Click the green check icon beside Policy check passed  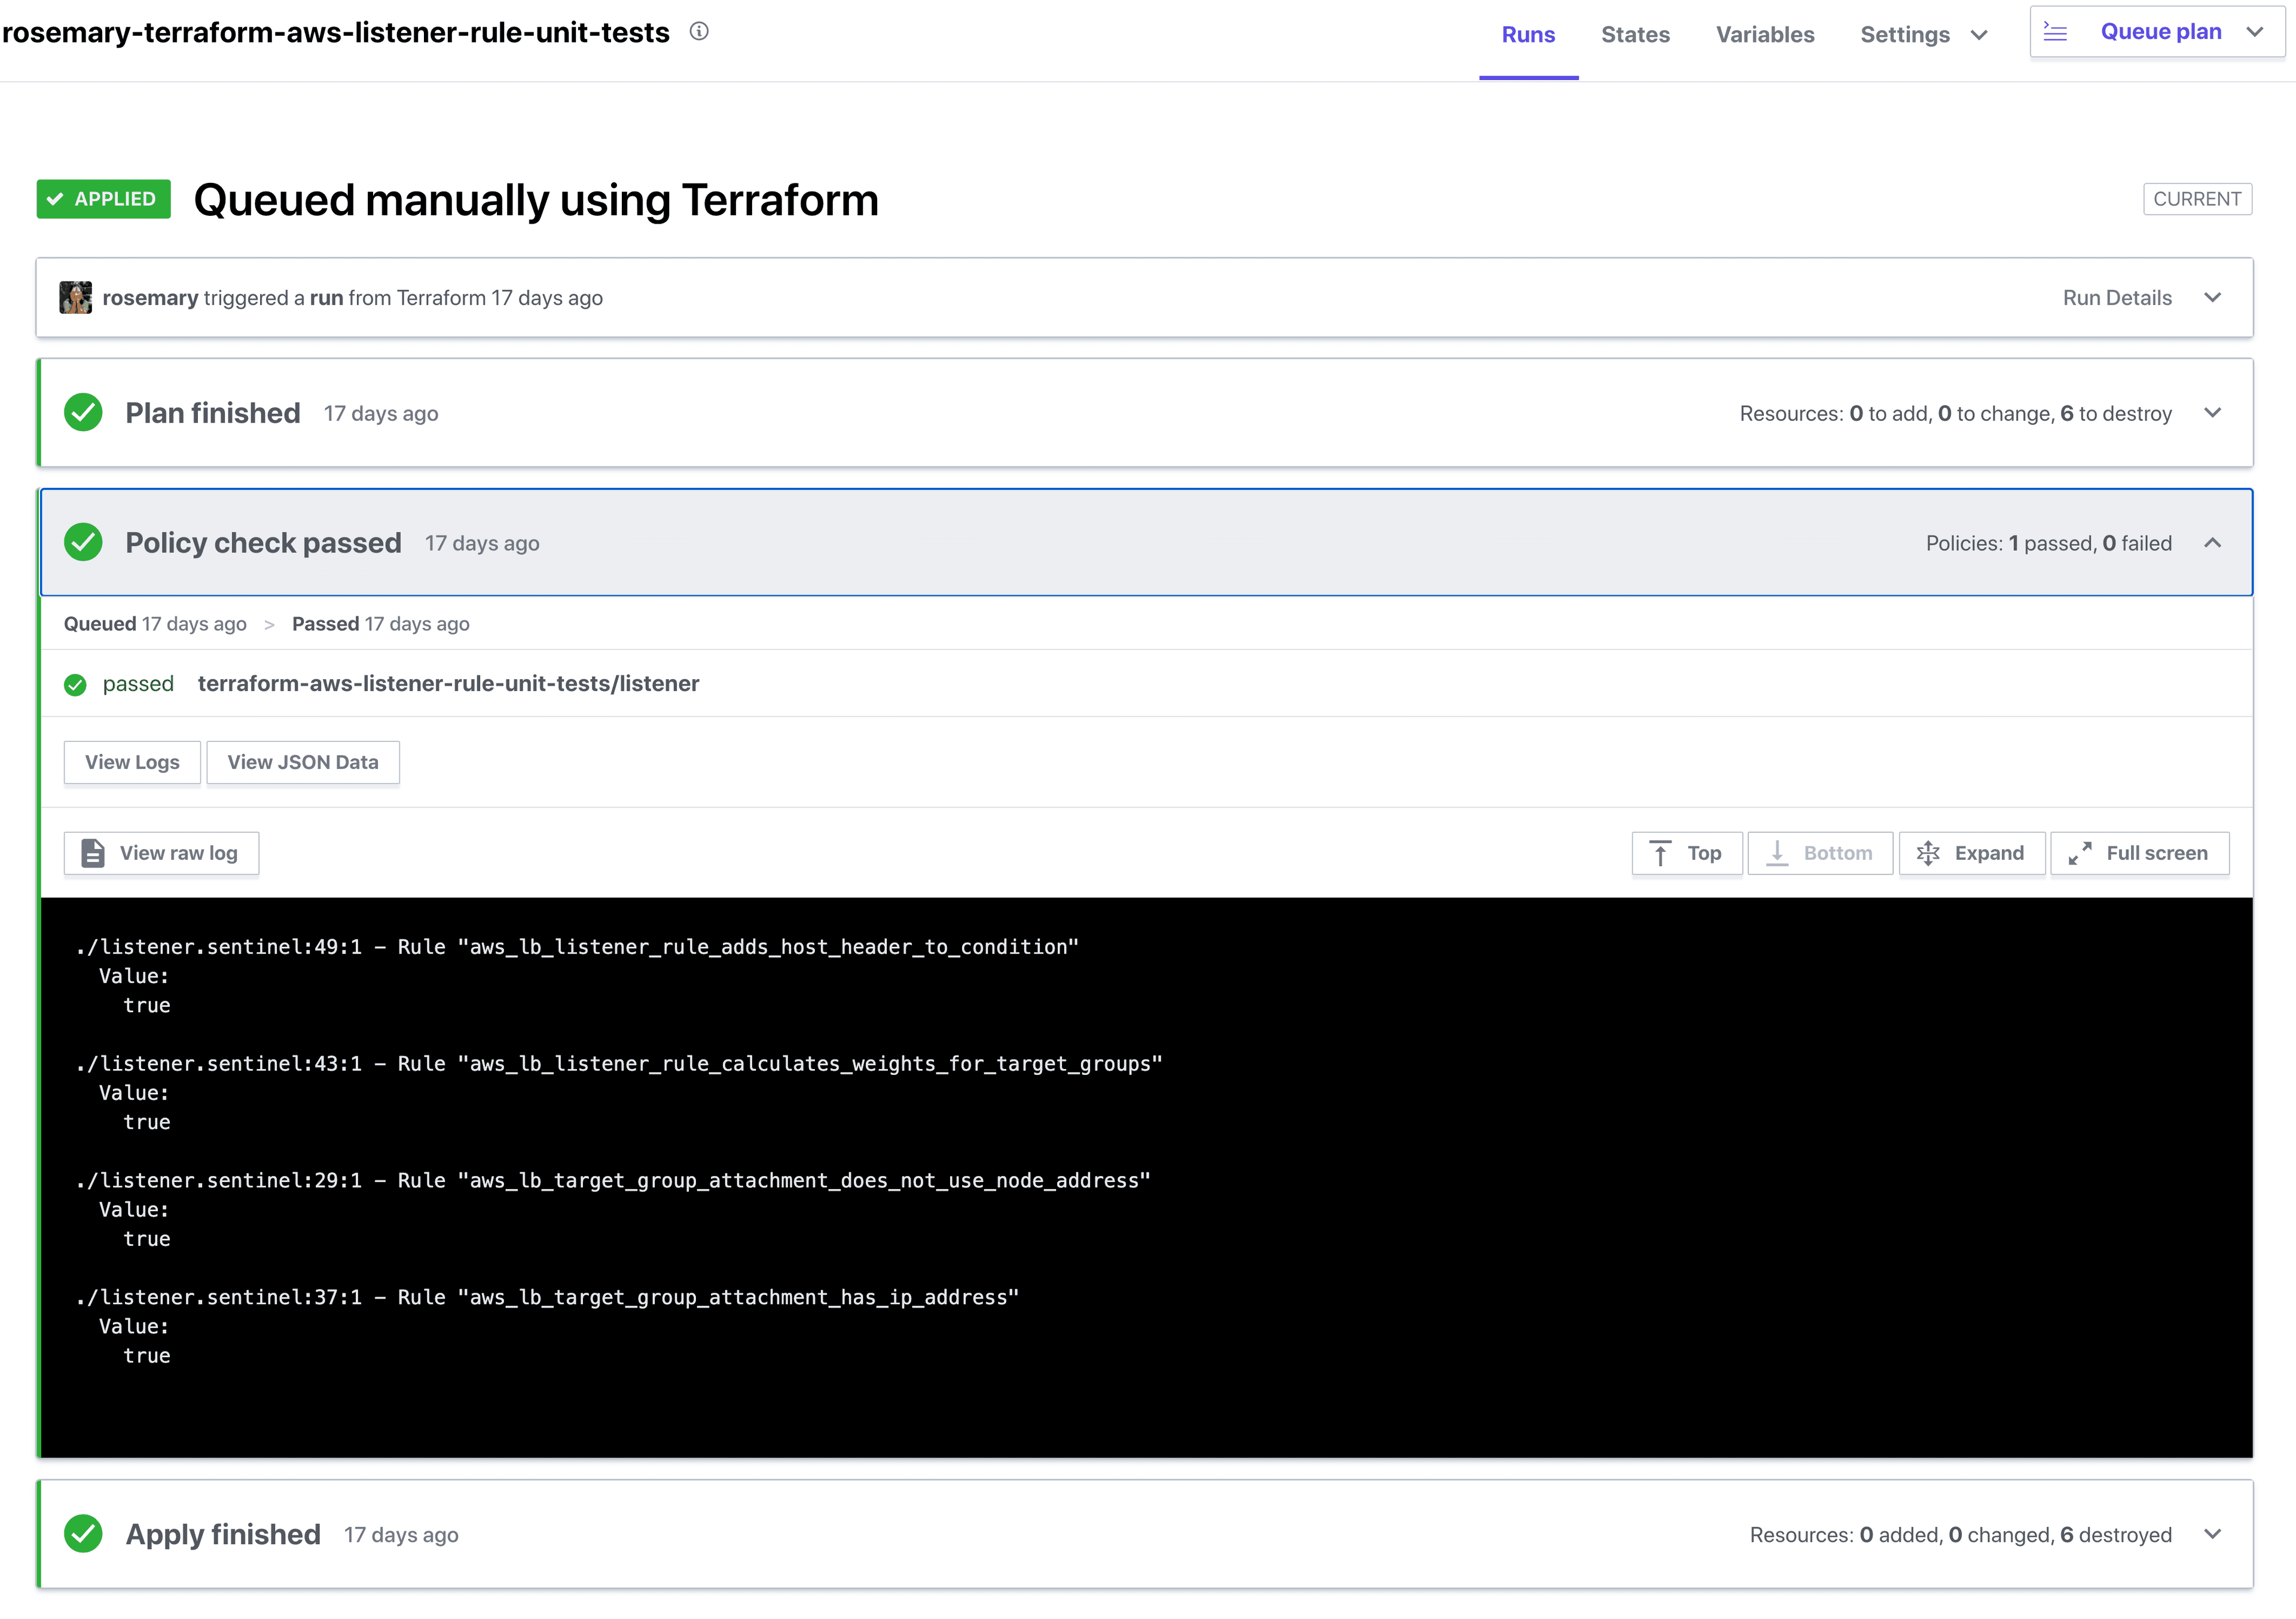pyautogui.click(x=83, y=543)
